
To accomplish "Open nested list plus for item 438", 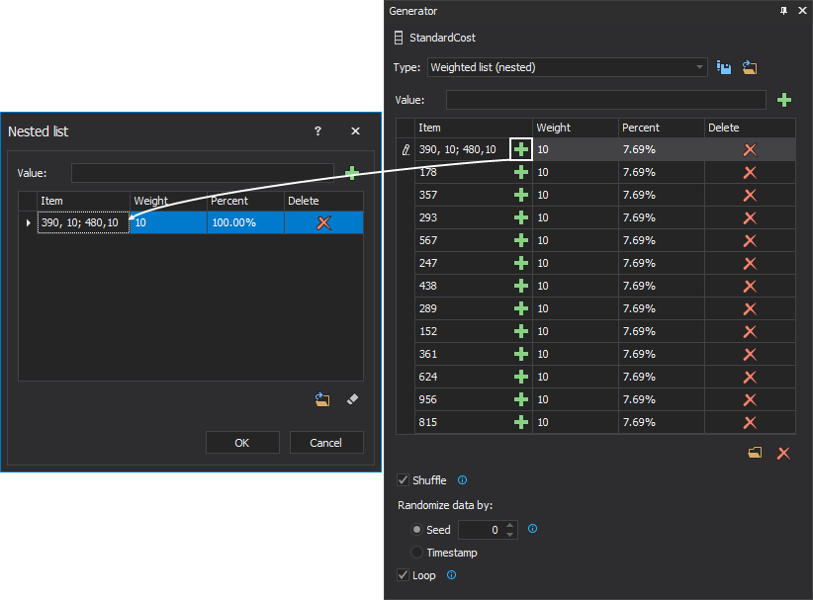I will pos(520,286).
